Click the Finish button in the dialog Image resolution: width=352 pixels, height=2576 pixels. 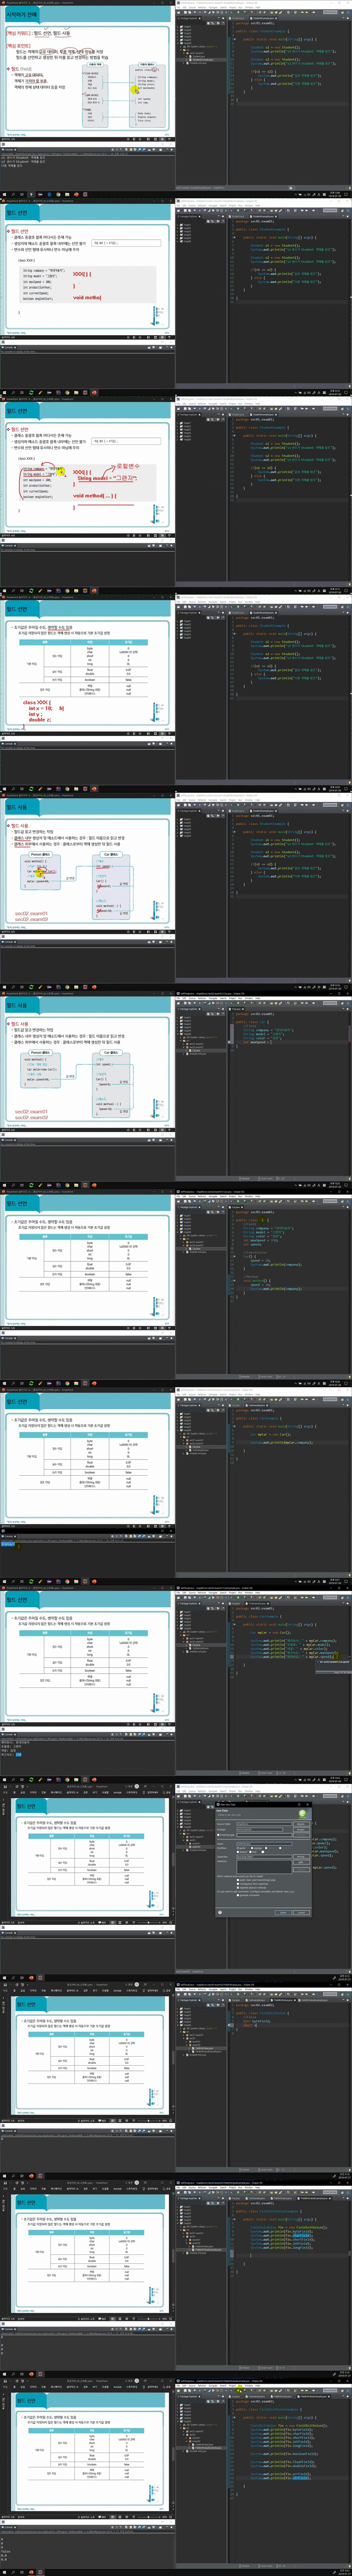(x=283, y=1911)
